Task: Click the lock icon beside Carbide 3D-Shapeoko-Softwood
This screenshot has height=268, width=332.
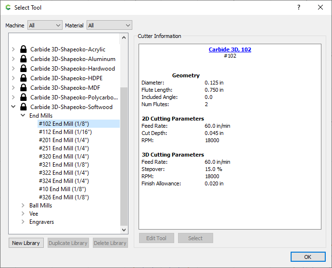Action: point(23,107)
